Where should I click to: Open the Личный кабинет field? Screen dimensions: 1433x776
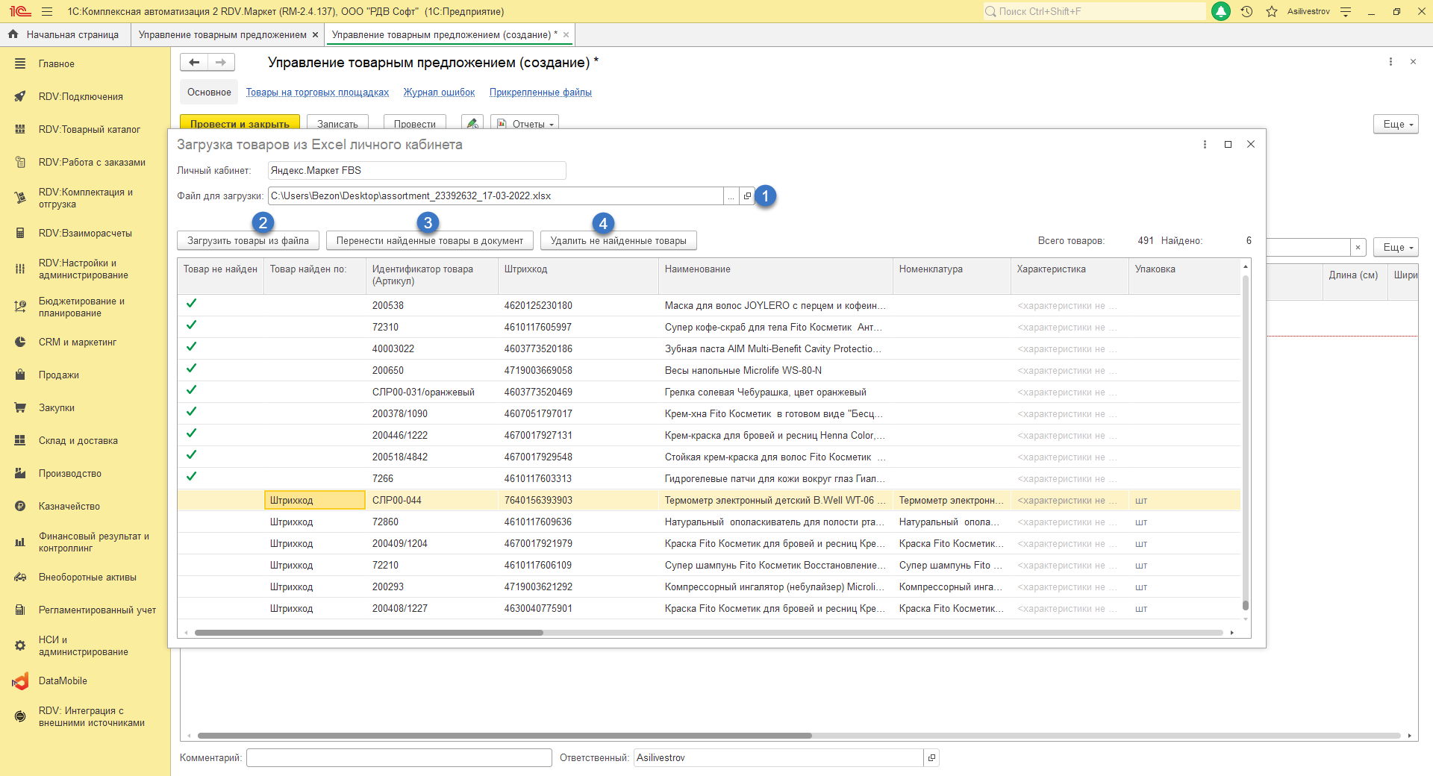[x=416, y=171]
